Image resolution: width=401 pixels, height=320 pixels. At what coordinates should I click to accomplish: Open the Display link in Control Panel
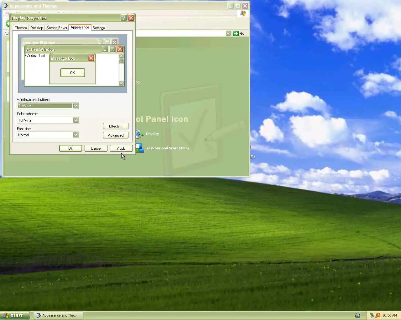click(152, 134)
